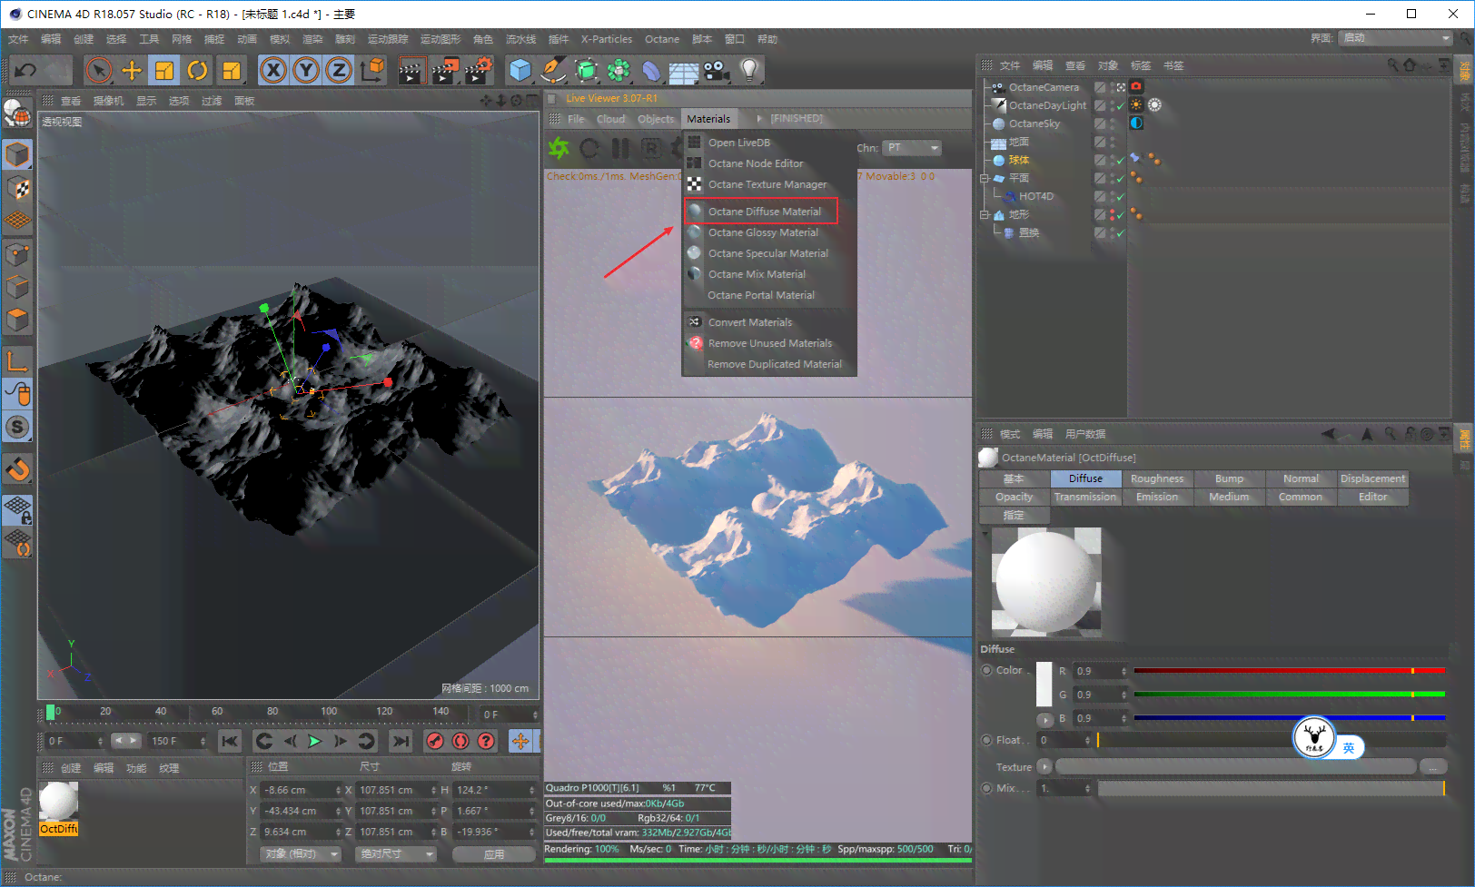Select Convert Materials menu entry
1475x887 pixels.
coord(750,322)
